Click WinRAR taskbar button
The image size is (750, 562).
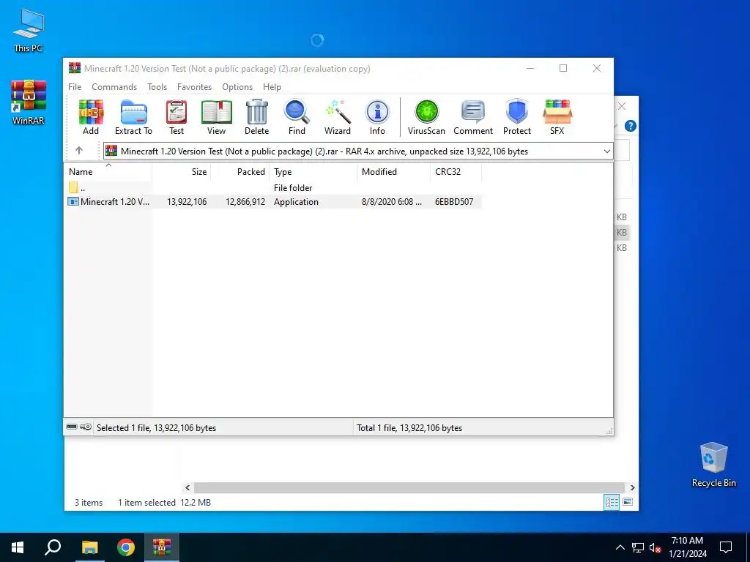[x=162, y=547]
